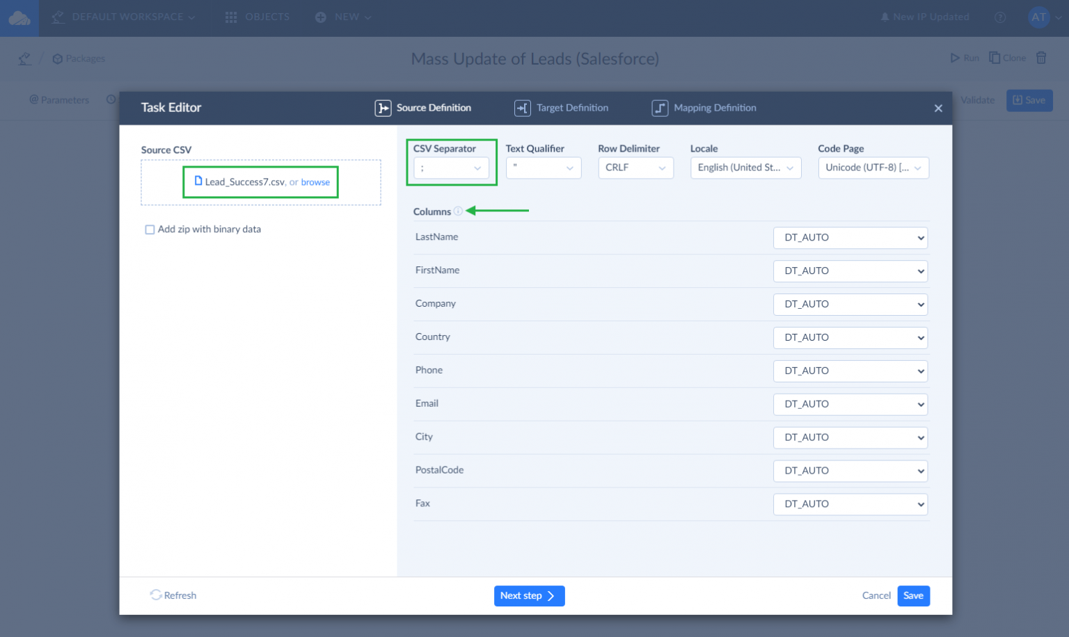Close the Task Editor dialog
1069x637 pixels.
tap(938, 108)
